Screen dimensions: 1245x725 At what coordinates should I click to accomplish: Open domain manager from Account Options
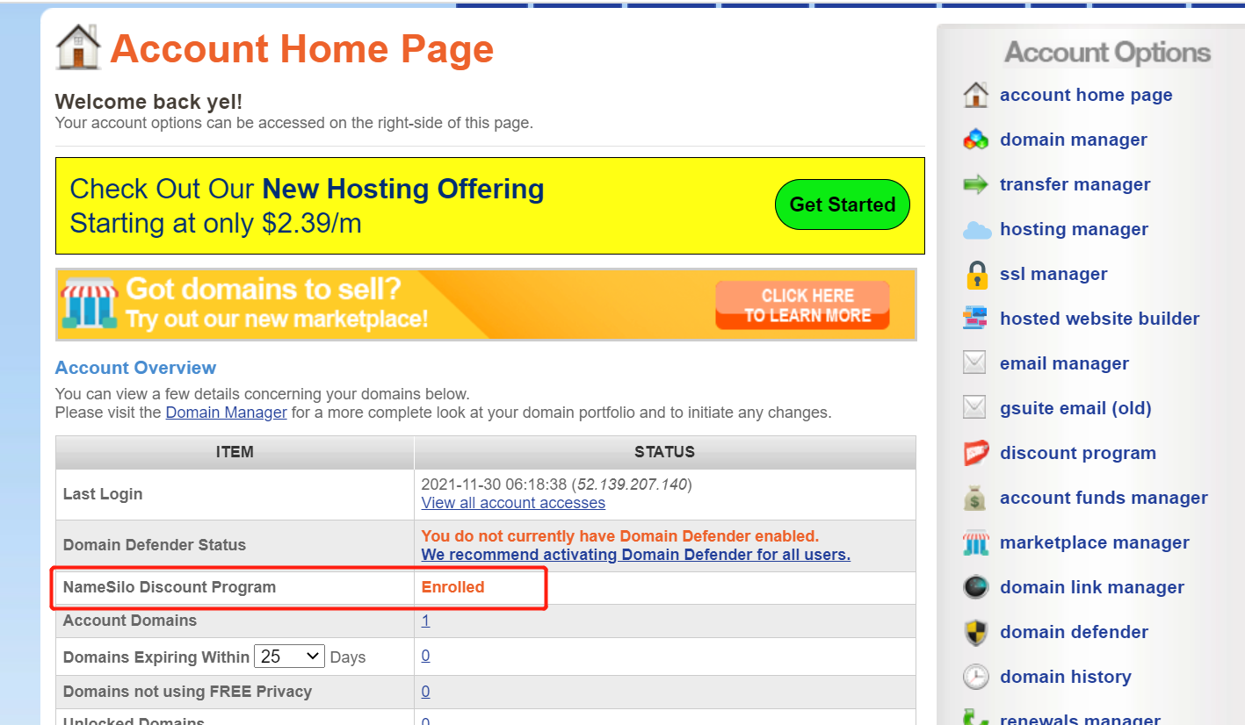click(x=1074, y=140)
